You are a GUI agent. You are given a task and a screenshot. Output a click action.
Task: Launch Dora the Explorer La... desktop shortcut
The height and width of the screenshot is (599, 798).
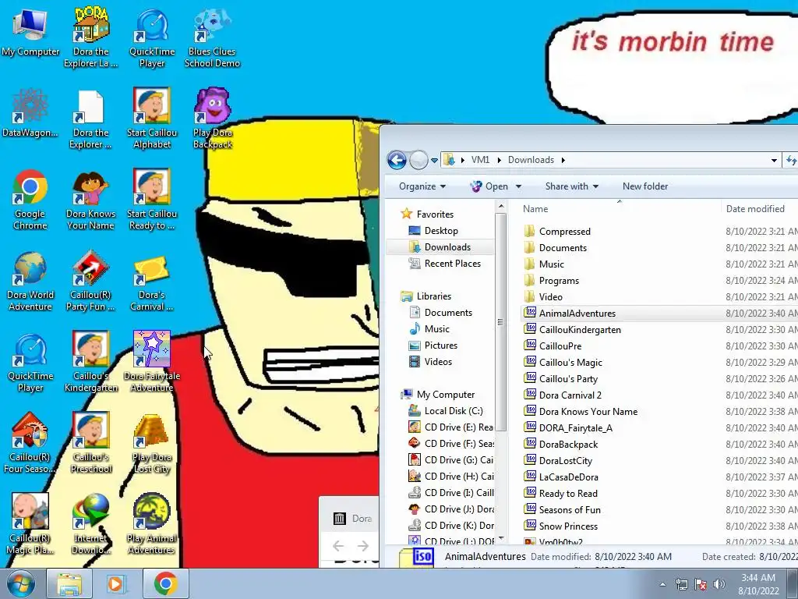click(90, 37)
